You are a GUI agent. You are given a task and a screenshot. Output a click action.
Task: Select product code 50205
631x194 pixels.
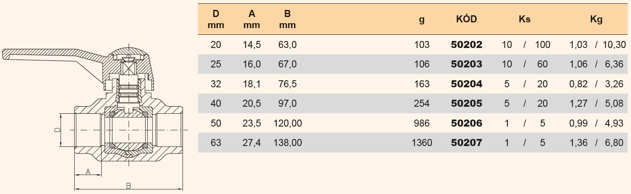coord(466,103)
